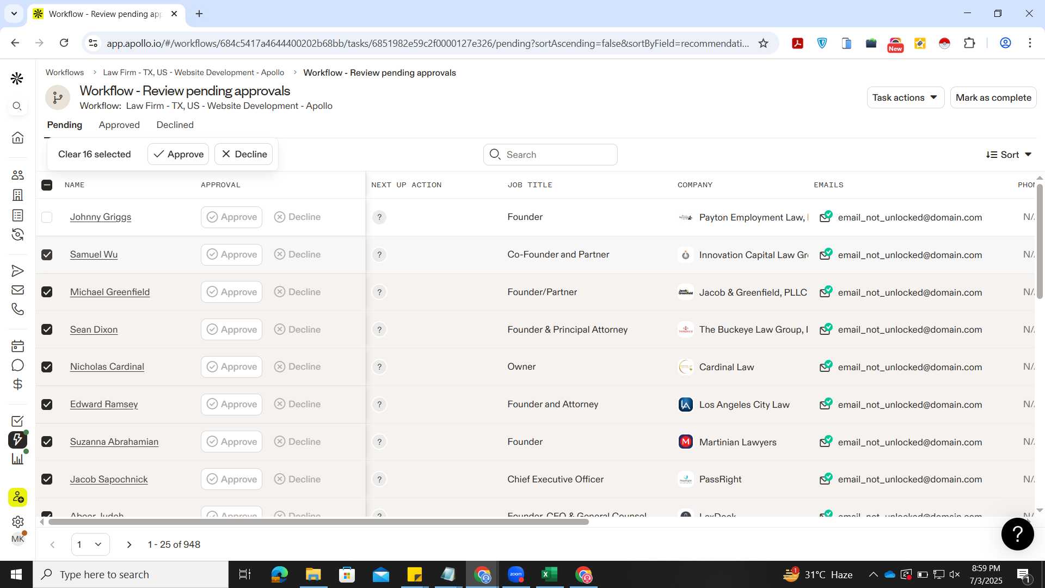Click the vertical table scrollbar
The width and height of the screenshot is (1045, 588).
1040,241
